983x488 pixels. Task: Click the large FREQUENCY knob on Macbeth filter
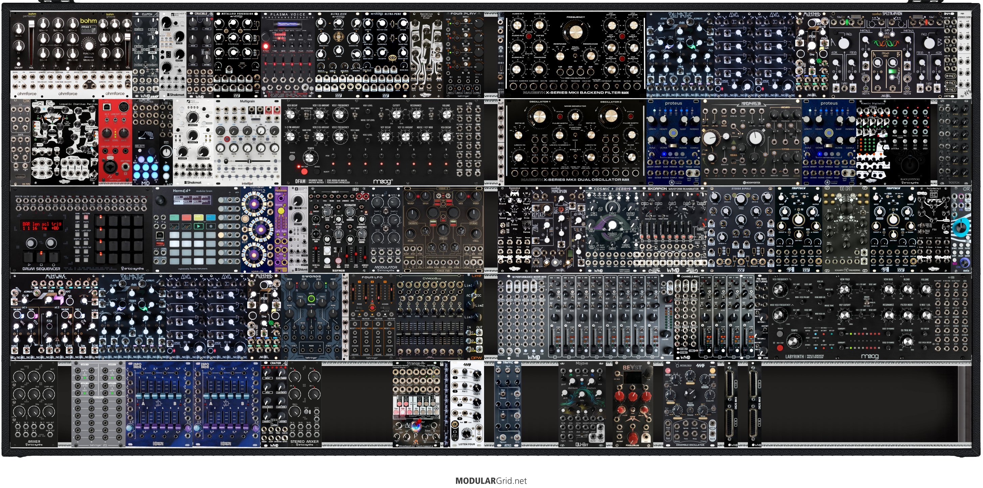(x=575, y=32)
